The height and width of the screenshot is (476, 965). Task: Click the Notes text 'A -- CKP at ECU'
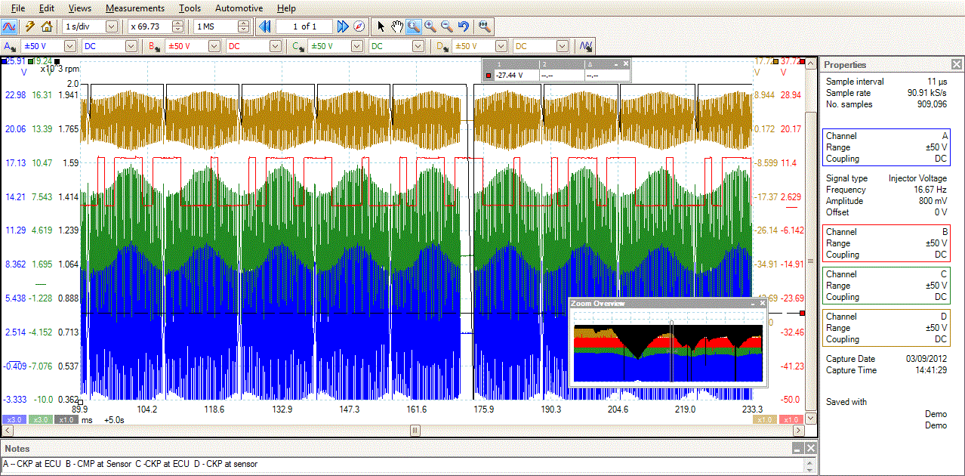pyautogui.click(x=33, y=464)
